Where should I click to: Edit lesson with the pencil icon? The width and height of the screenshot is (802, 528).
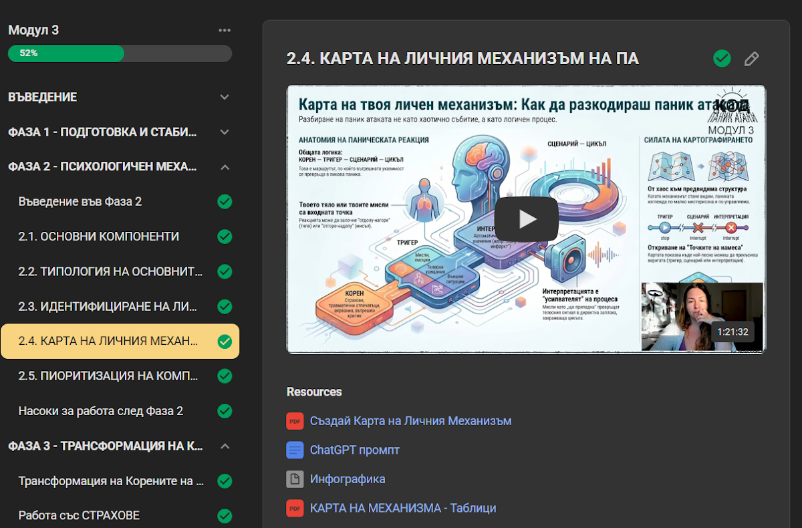pos(752,59)
